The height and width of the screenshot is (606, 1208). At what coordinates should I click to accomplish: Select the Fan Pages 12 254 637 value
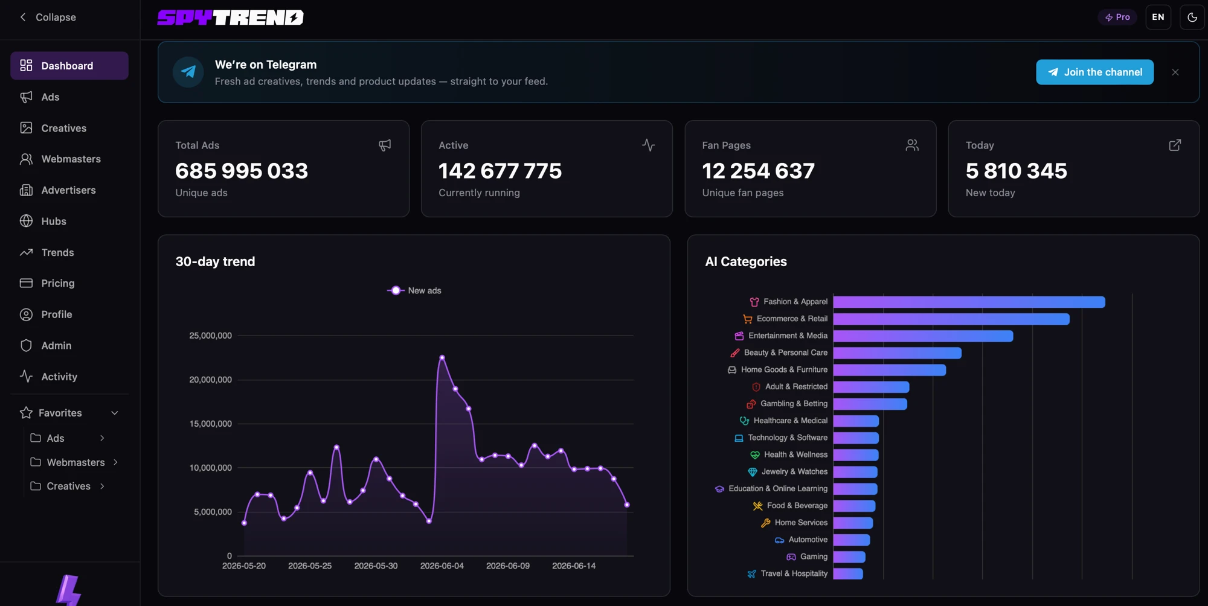758,171
